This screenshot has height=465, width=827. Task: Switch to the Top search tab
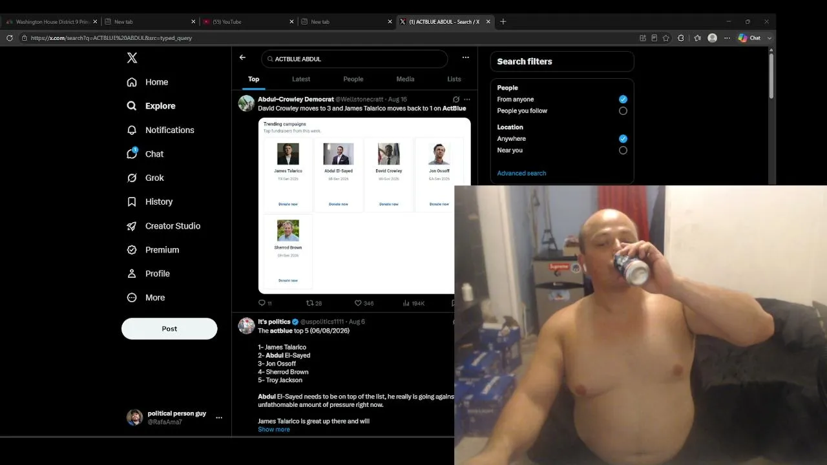(x=254, y=79)
